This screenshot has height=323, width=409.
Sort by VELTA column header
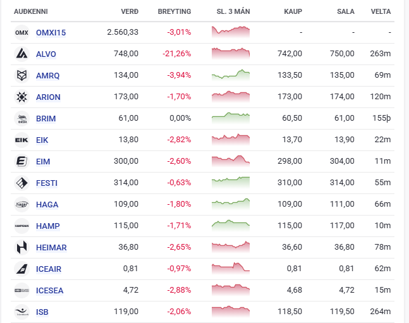click(381, 11)
